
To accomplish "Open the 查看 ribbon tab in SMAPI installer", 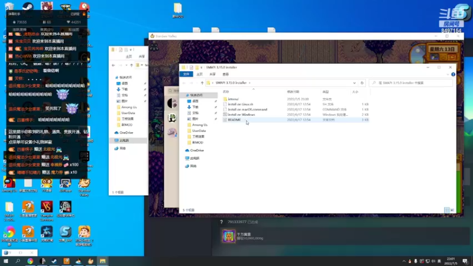I will pyautogui.click(x=226, y=74).
